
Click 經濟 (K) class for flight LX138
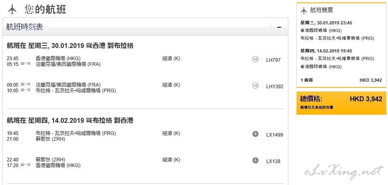click(171, 160)
